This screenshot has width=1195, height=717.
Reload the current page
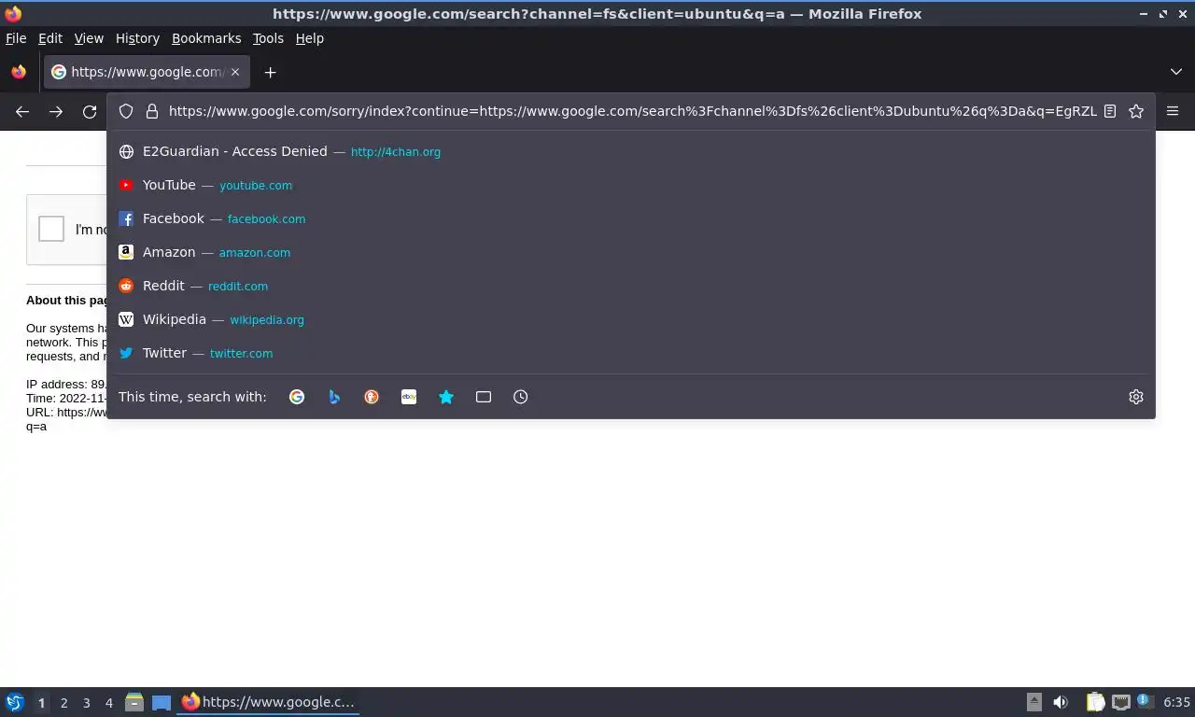coord(90,111)
